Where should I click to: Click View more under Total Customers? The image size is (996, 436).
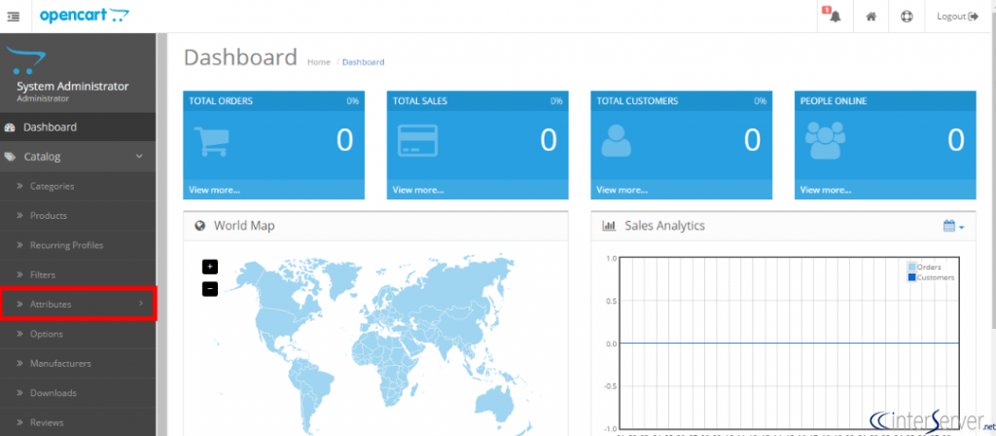tap(622, 190)
